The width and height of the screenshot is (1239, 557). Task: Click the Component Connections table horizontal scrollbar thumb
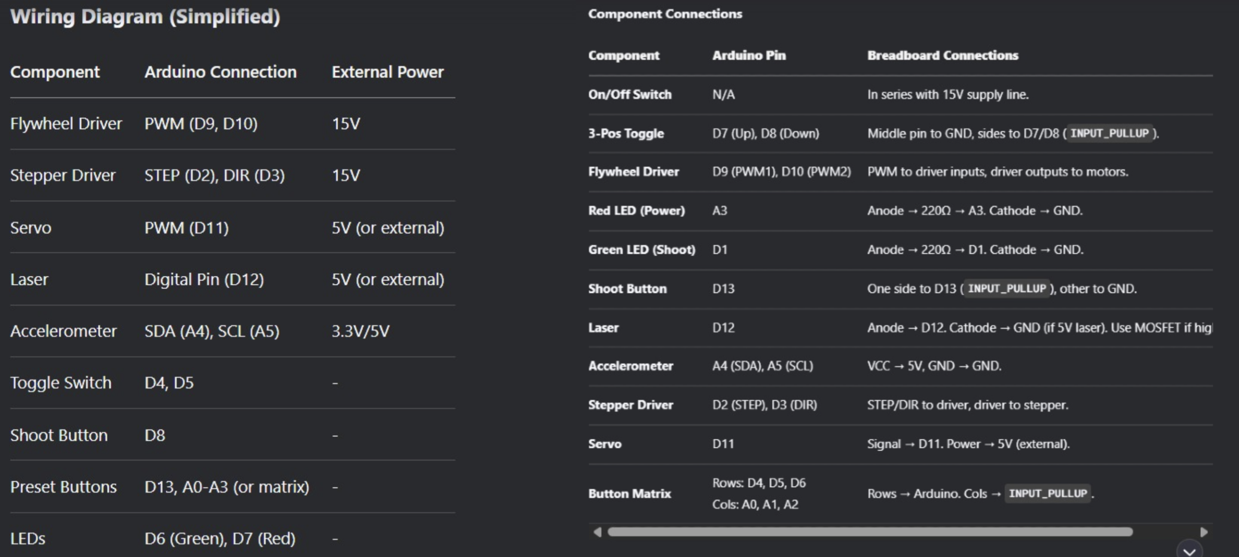(870, 532)
